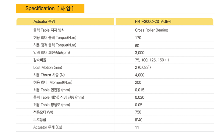
Task: Click the 출력 Table 지지 방식 row label
Action: (49, 30)
